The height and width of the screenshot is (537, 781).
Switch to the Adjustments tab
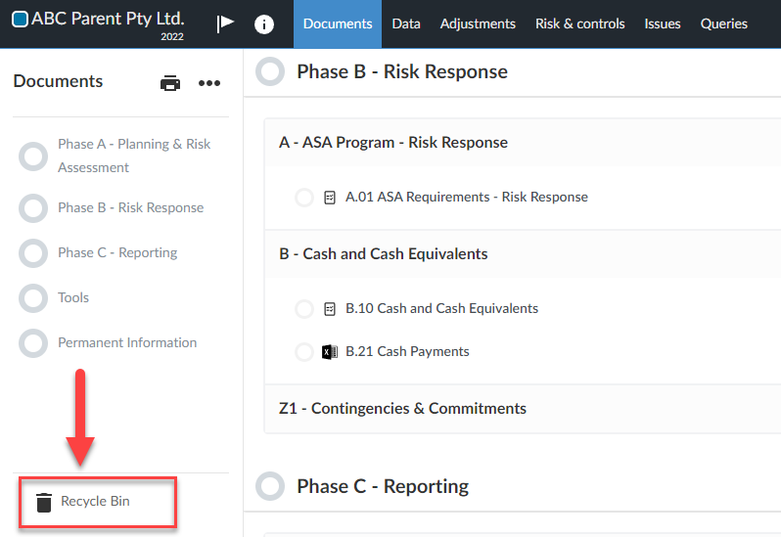pyautogui.click(x=478, y=23)
